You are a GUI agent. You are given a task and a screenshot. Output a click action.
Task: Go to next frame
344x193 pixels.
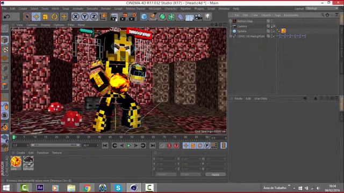[136, 145]
